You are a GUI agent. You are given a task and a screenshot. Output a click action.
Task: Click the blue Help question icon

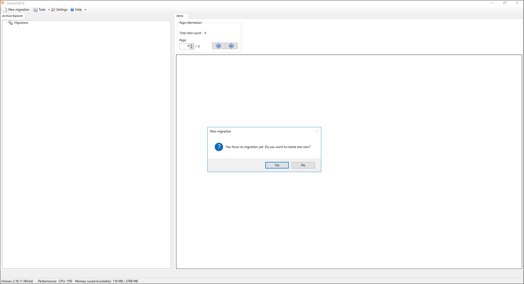click(x=72, y=10)
